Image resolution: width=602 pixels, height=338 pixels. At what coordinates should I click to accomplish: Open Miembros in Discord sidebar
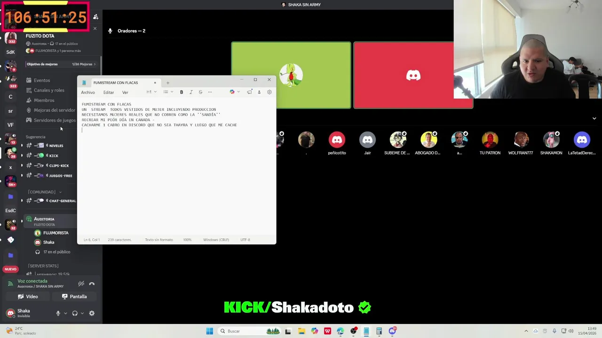click(x=44, y=100)
